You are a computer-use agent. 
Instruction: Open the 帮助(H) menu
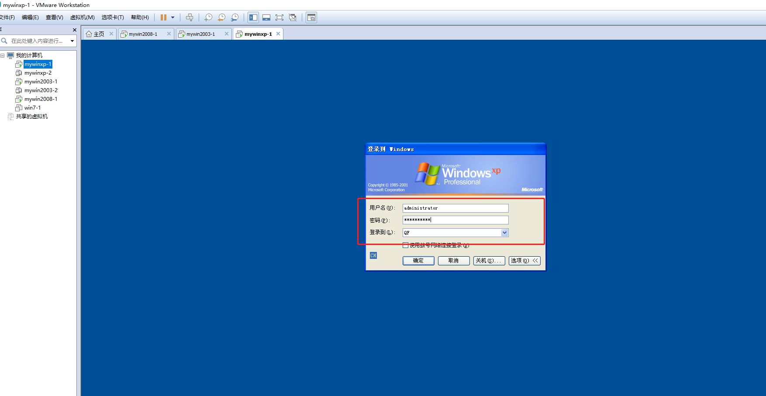point(140,17)
